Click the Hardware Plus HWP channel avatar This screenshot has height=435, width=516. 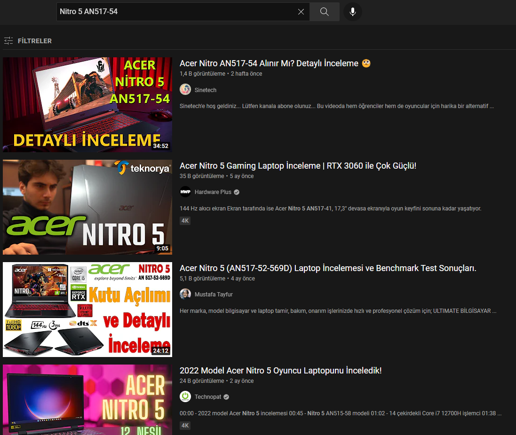coord(185,192)
